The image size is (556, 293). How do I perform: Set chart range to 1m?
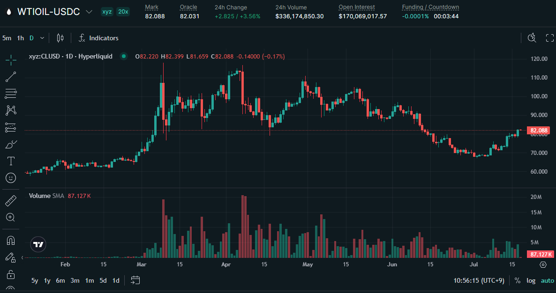tap(90, 280)
